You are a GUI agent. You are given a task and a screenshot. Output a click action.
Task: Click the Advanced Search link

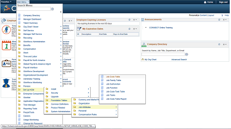pos(179,59)
